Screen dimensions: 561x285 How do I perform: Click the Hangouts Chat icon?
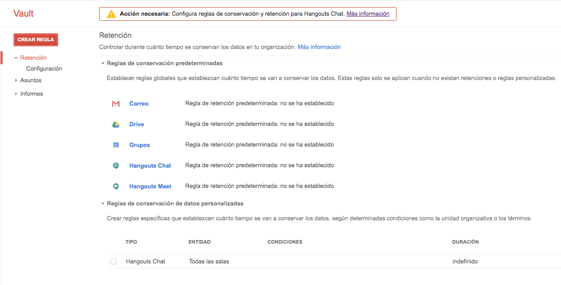point(116,166)
